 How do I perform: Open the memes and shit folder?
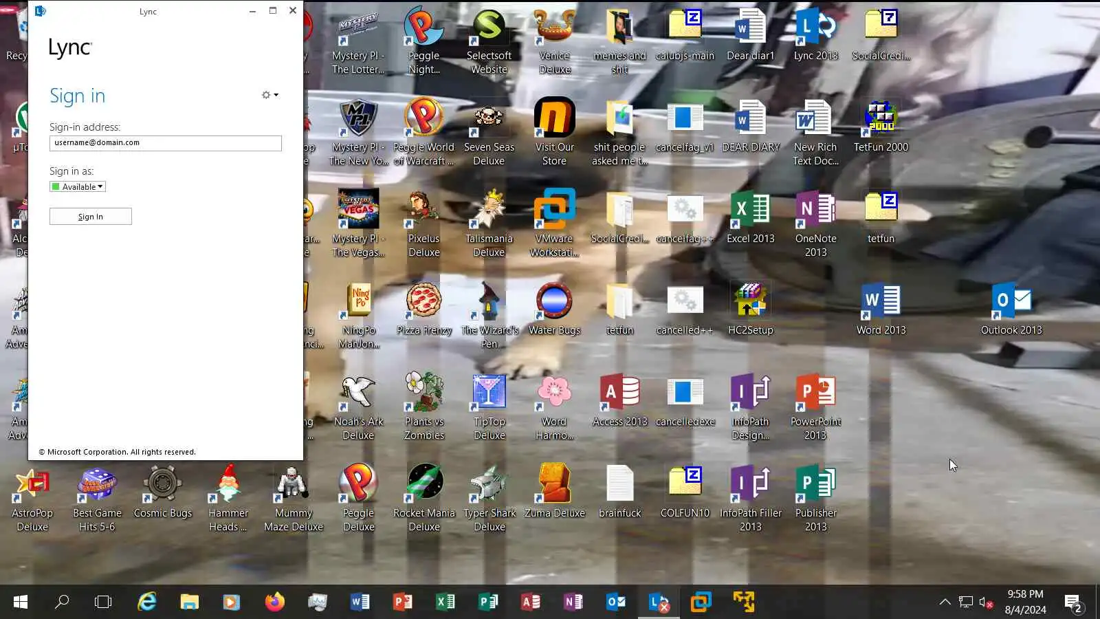point(620,41)
